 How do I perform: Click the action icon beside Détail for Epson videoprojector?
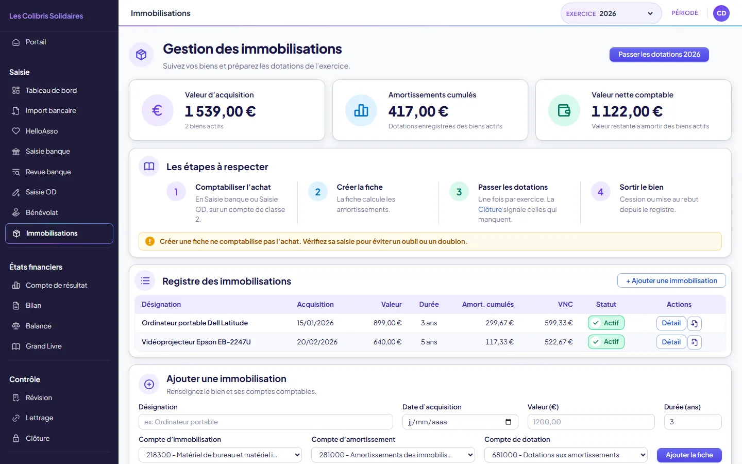(x=695, y=342)
